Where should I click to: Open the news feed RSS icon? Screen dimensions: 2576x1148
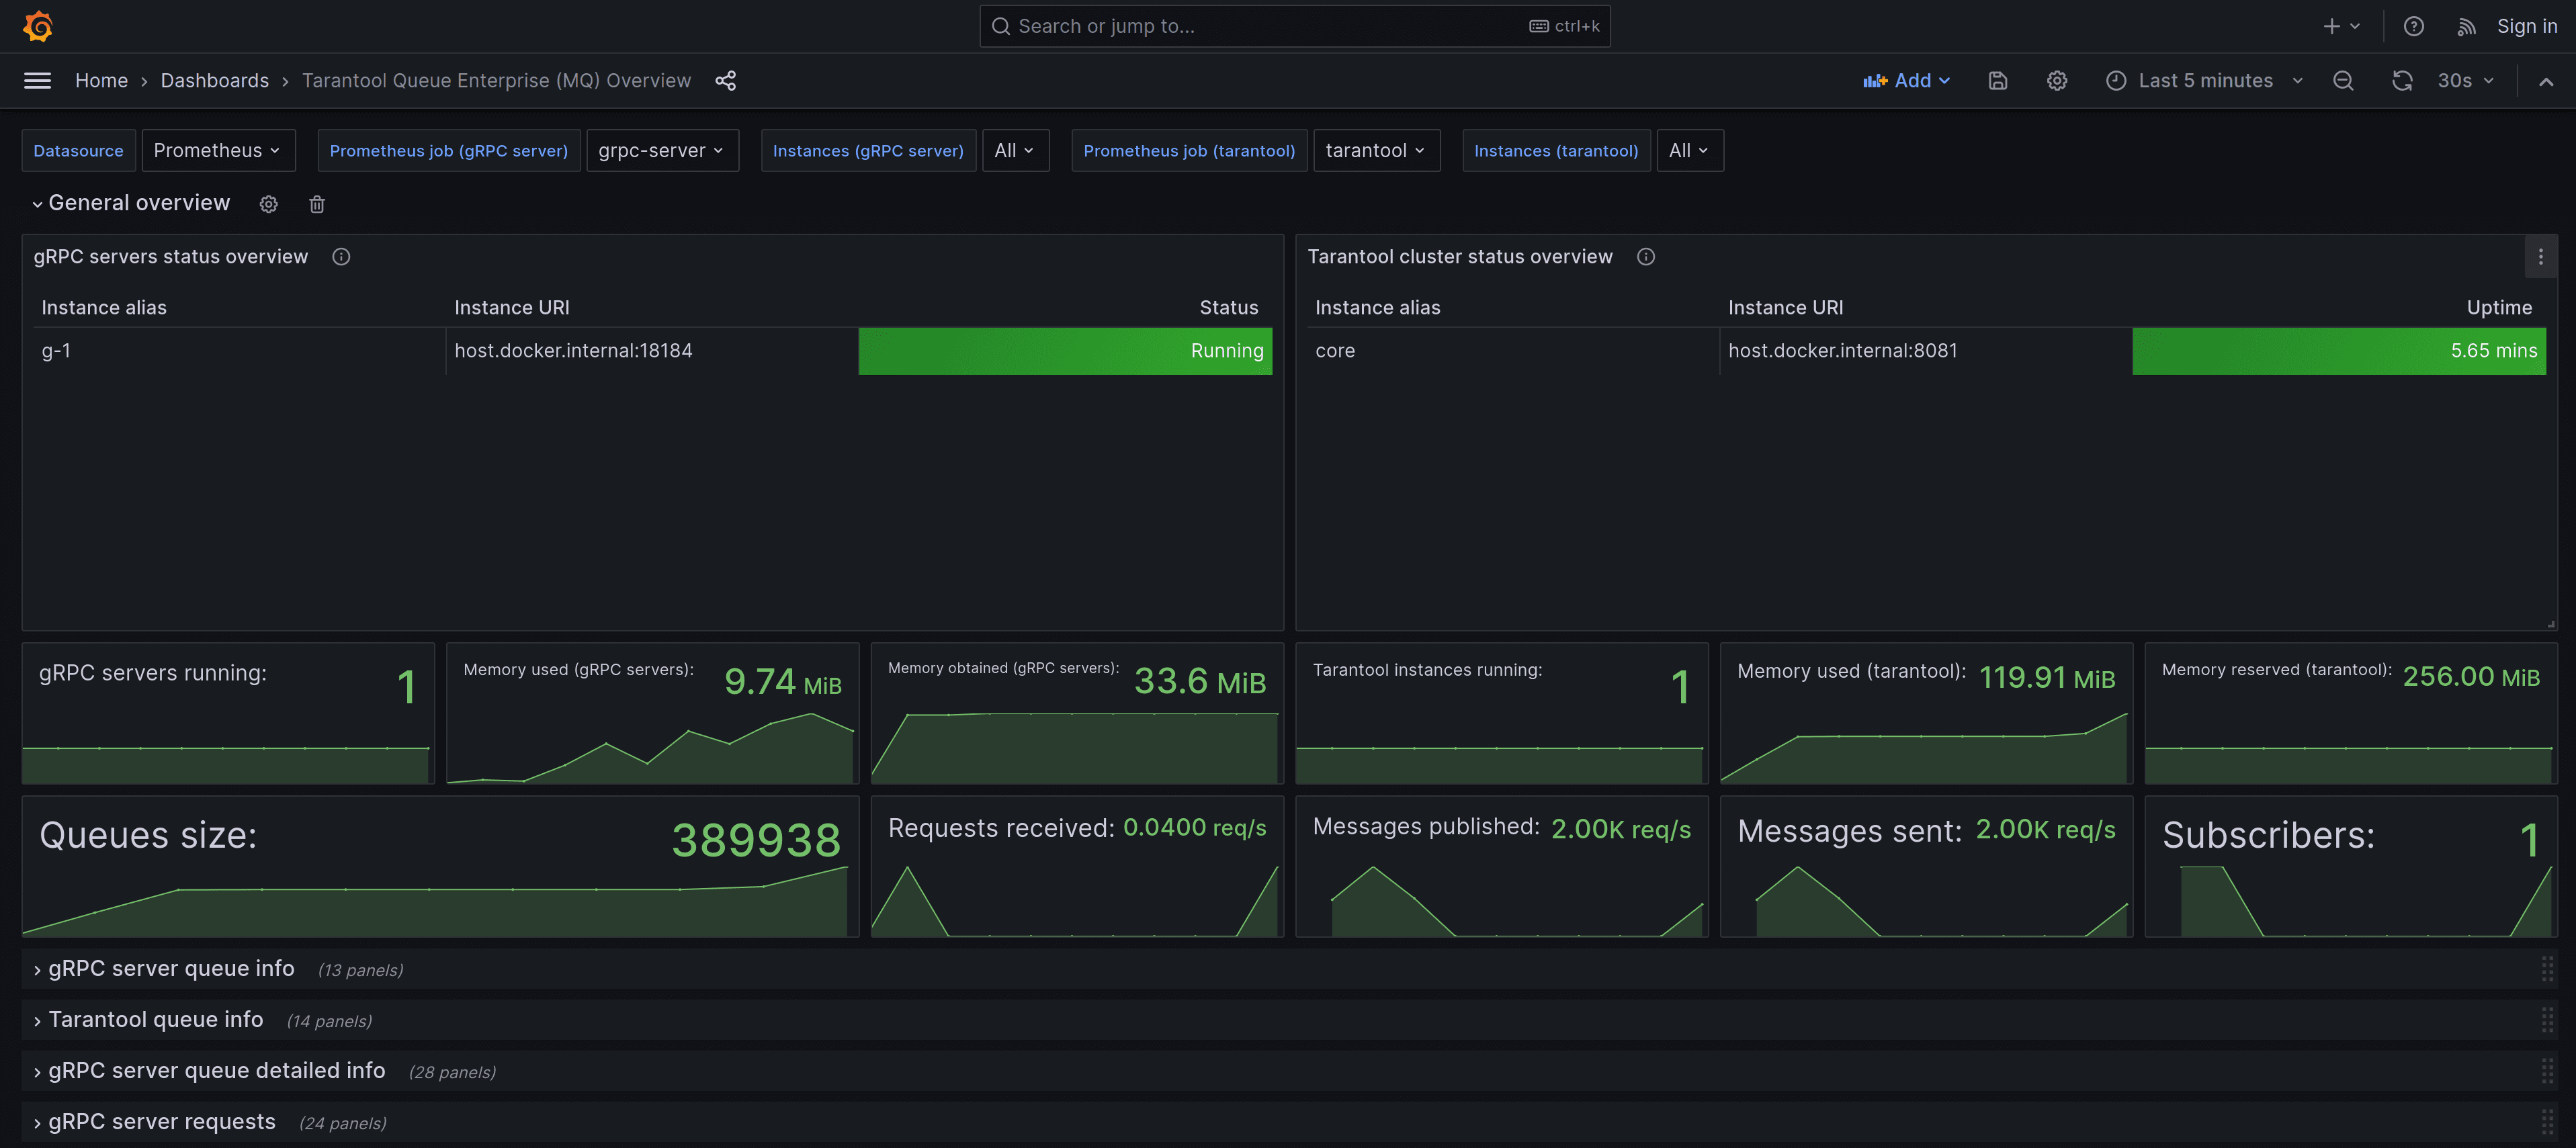pos(2466,26)
